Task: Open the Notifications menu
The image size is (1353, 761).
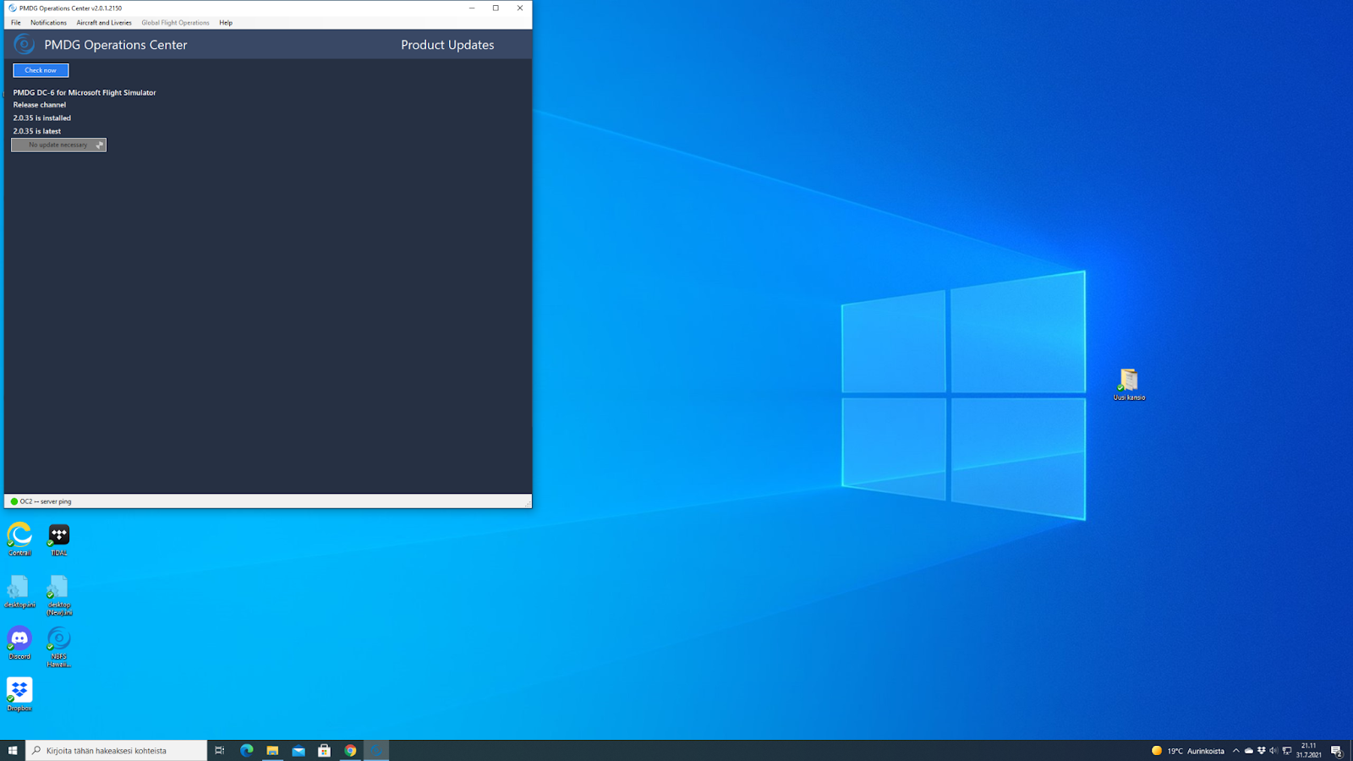Action: pyautogui.click(x=48, y=23)
